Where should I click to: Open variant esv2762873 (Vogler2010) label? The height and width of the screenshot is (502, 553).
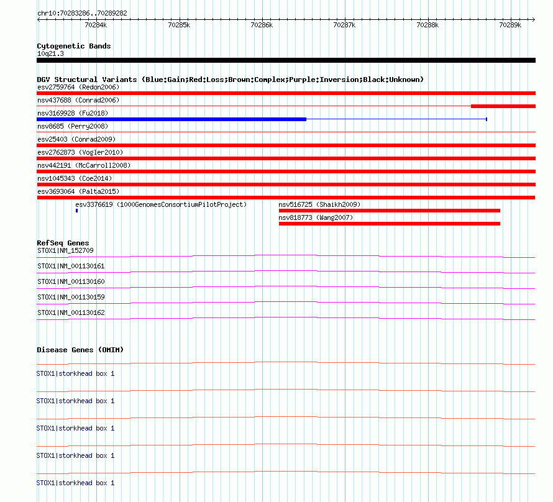point(80,152)
